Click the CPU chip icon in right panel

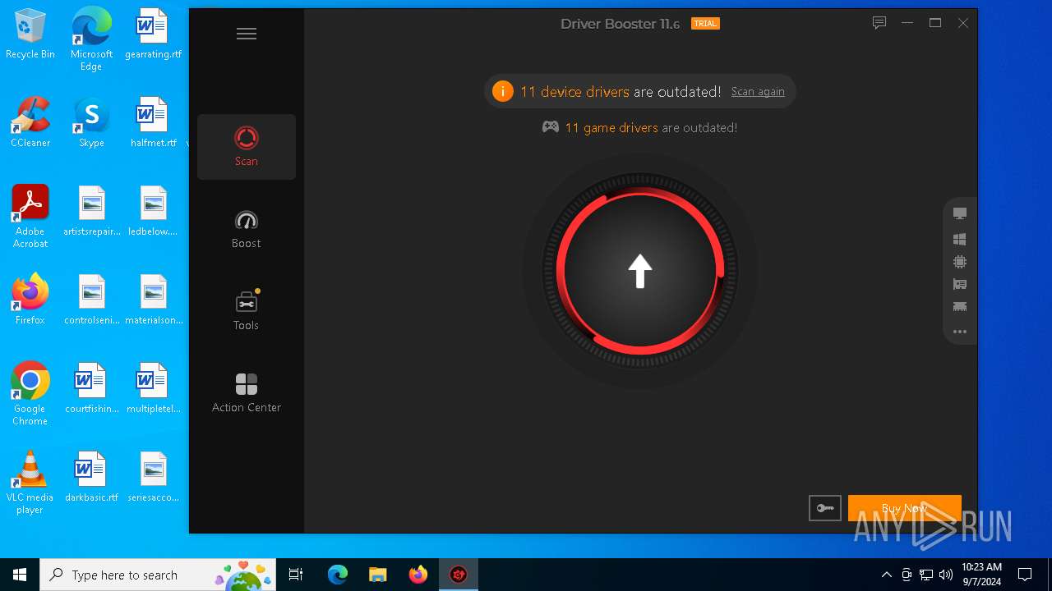960,262
